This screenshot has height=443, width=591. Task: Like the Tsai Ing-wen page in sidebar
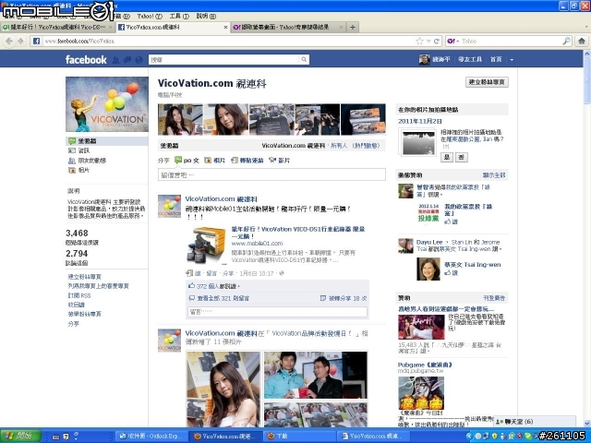452,273
